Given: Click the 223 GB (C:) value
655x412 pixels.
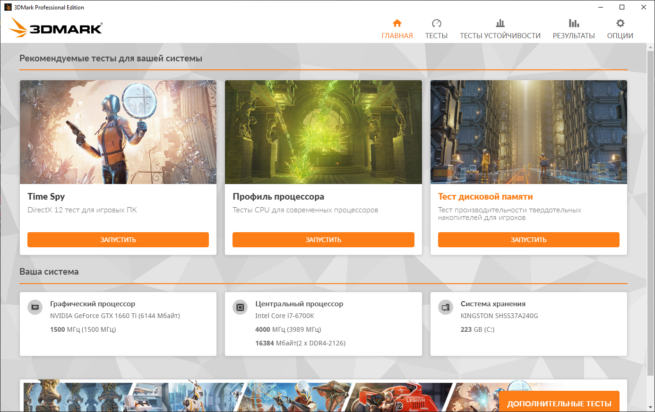Looking at the screenshot, I should (477, 329).
